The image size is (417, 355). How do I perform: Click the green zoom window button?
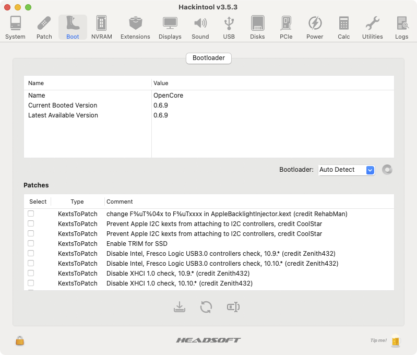pyautogui.click(x=28, y=7)
